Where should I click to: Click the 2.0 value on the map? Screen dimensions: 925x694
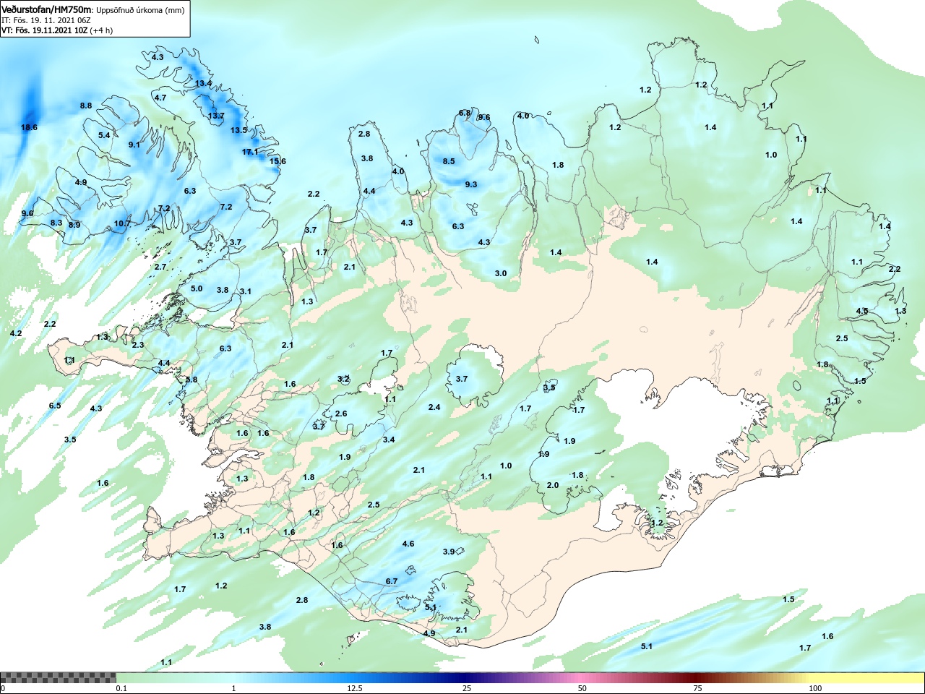coord(553,485)
